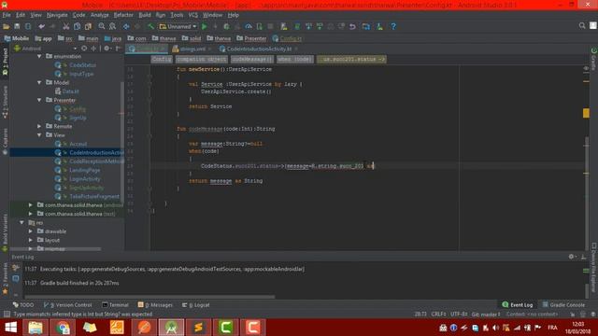
Task: Click the Replace toolbar icon
Action: [x=112, y=26]
